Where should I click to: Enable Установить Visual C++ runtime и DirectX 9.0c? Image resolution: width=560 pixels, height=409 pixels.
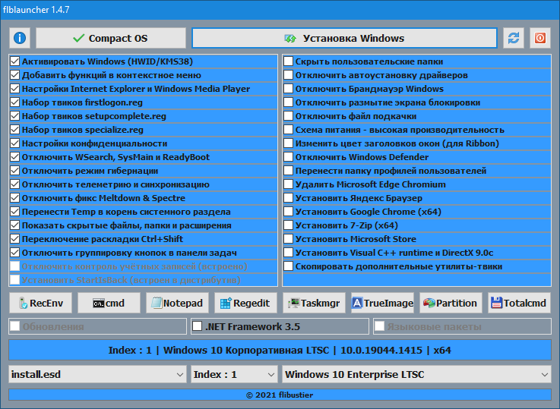pos(288,253)
